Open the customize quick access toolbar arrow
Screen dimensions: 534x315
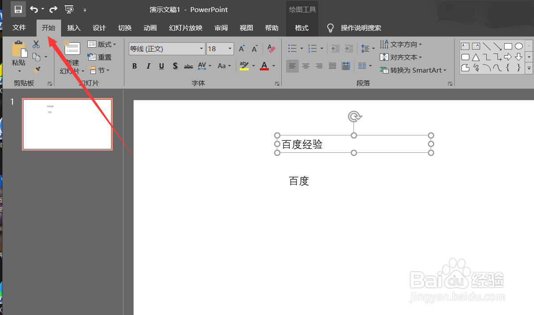tap(85, 10)
